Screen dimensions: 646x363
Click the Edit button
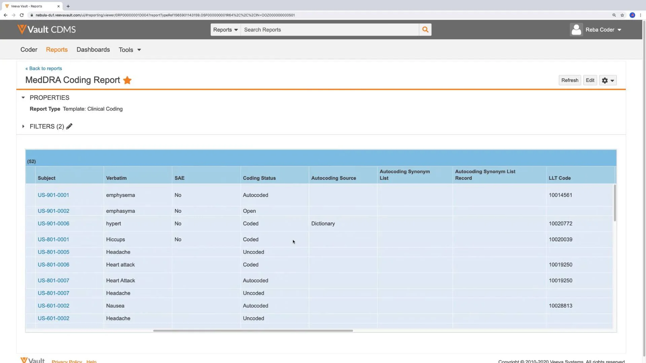(590, 80)
